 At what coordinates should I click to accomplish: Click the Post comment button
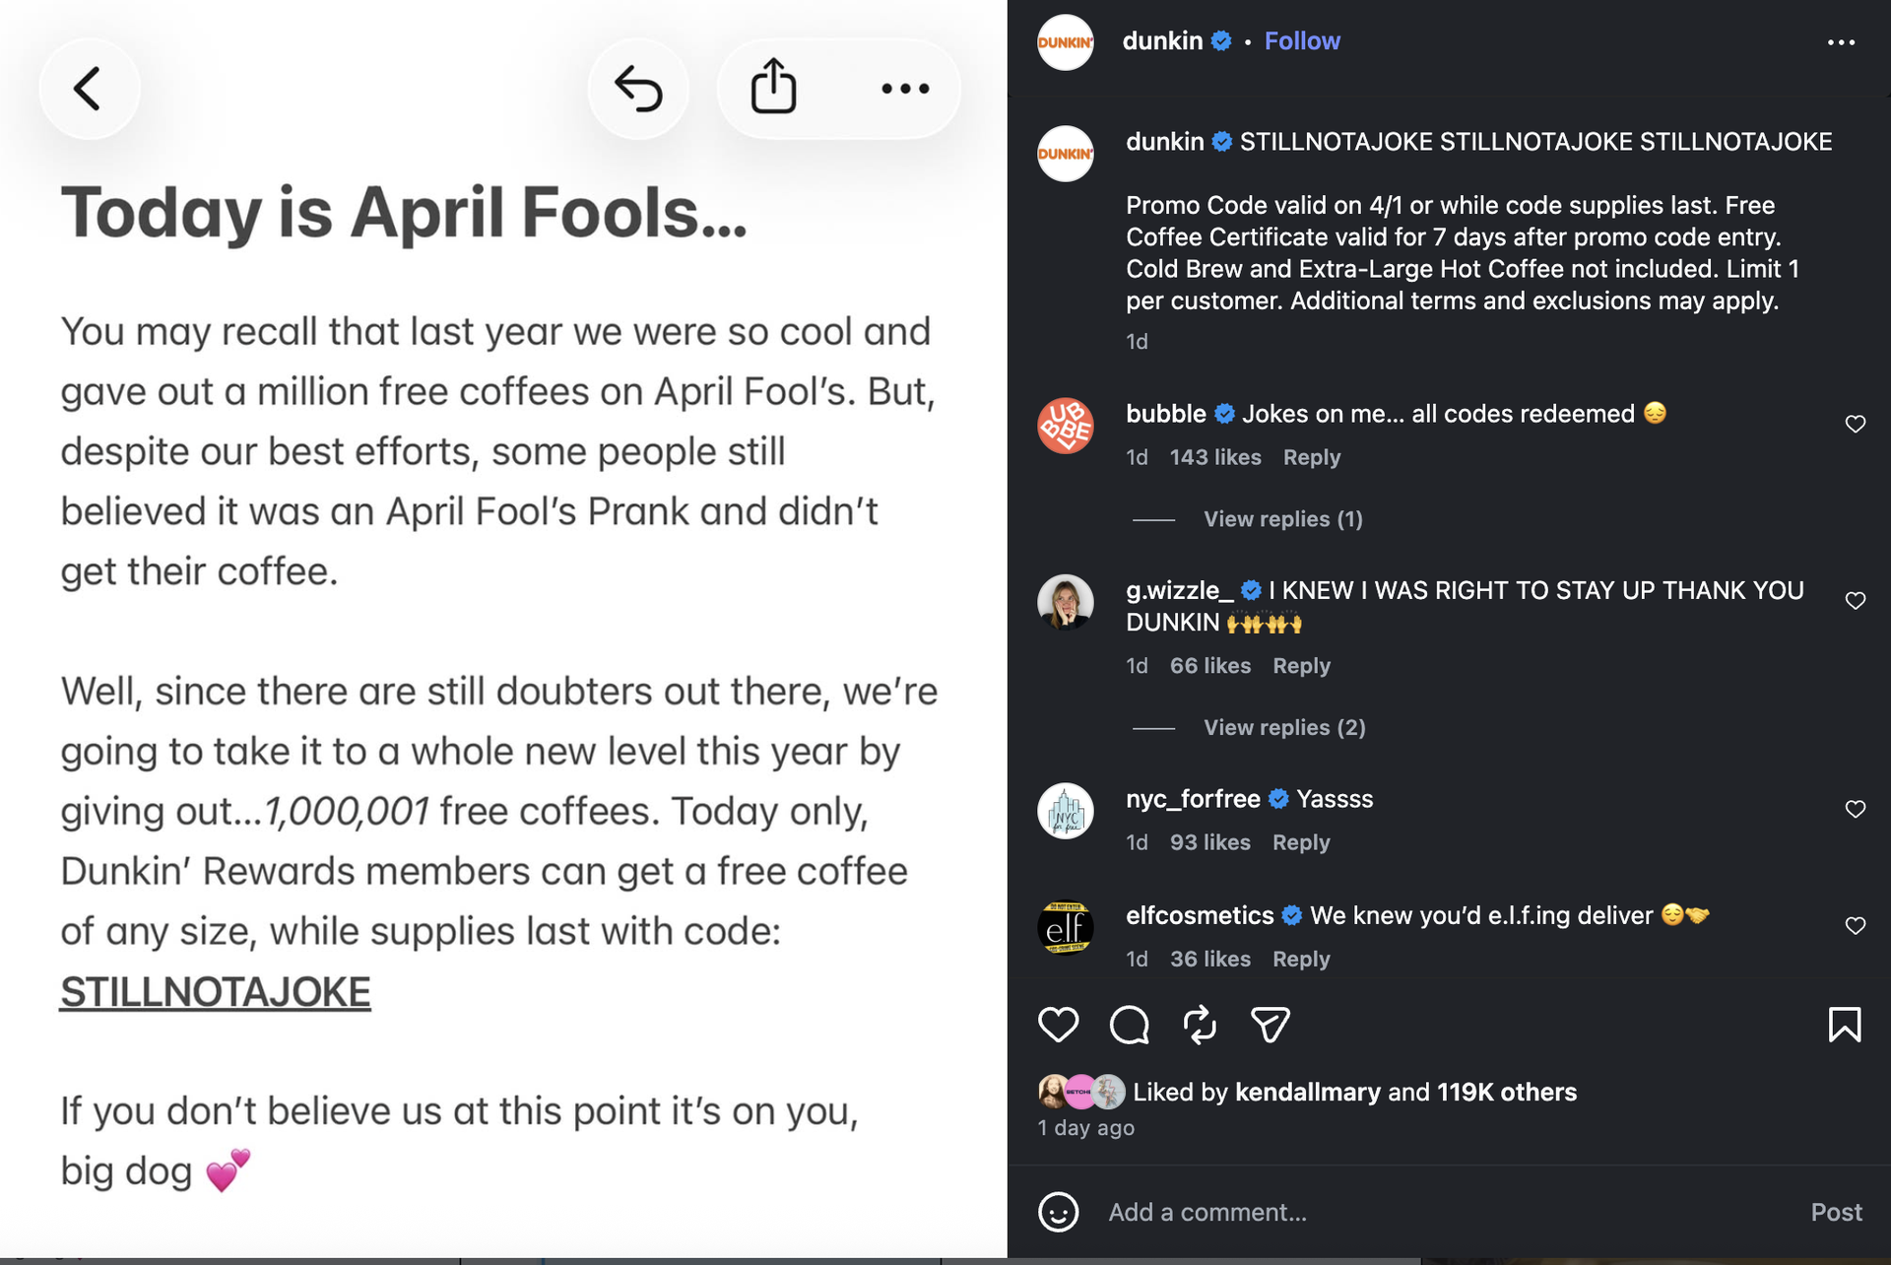point(1835,1212)
